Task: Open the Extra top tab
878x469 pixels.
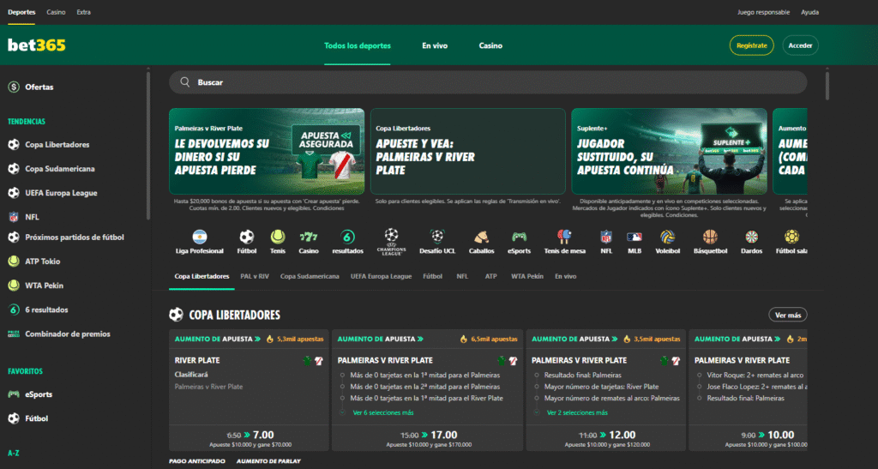Action: point(83,12)
